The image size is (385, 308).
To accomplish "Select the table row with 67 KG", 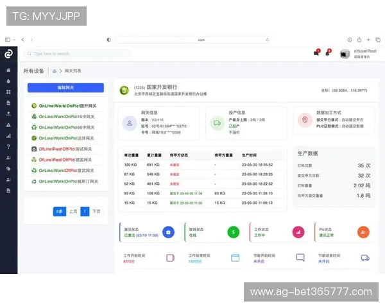I will coord(203,175).
